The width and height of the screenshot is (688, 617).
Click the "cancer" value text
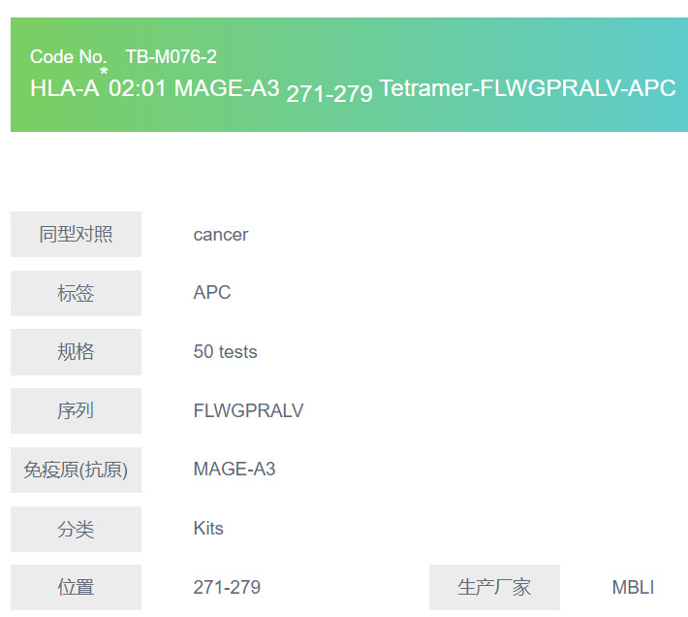(221, 235)
